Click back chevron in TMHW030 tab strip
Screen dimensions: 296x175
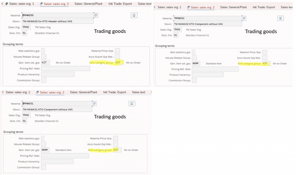point(2,3)
